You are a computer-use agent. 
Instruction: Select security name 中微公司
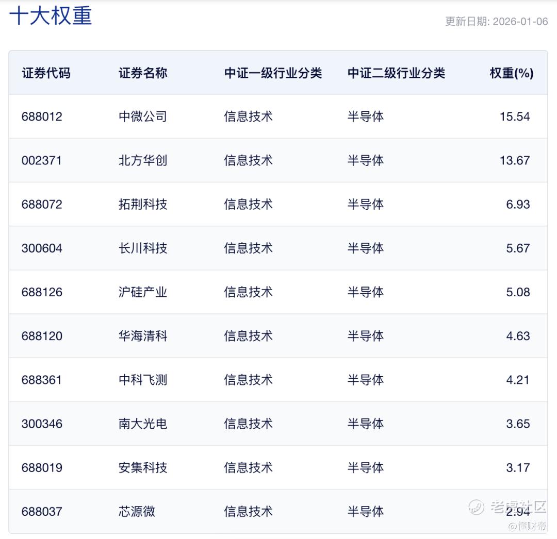pyautogui.click(x=143, y=116)
